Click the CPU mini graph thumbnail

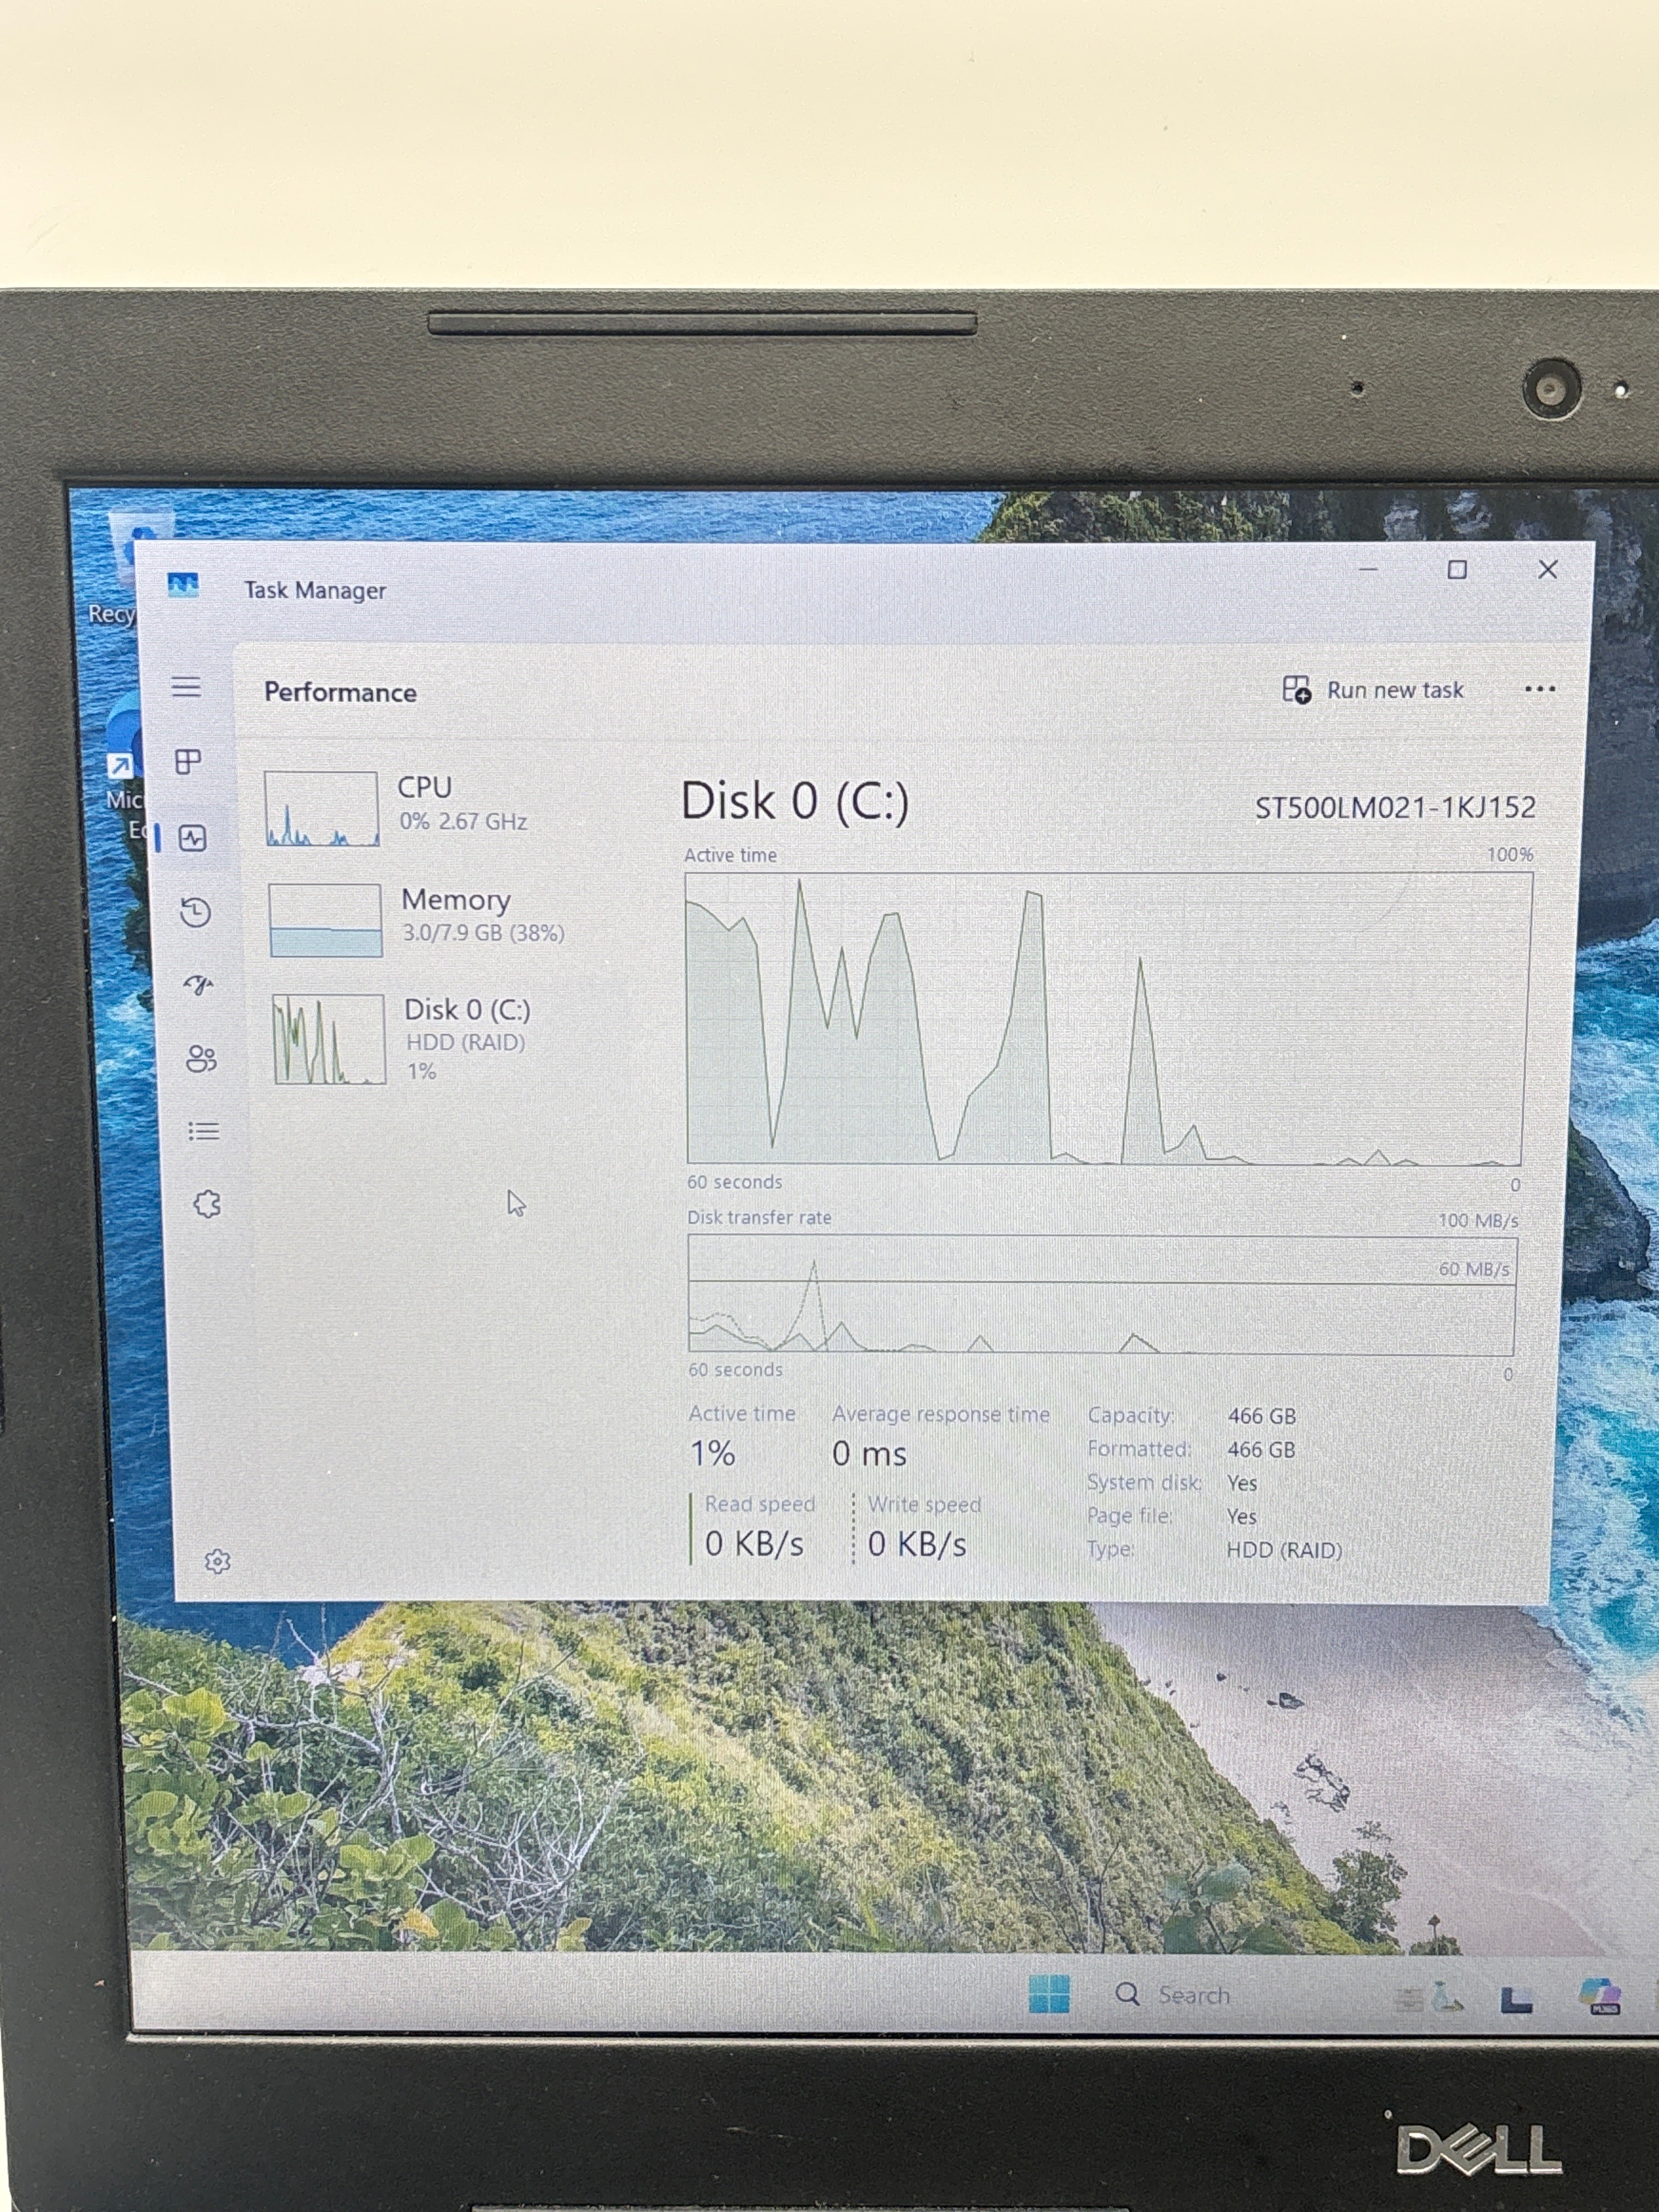(321, 808)
